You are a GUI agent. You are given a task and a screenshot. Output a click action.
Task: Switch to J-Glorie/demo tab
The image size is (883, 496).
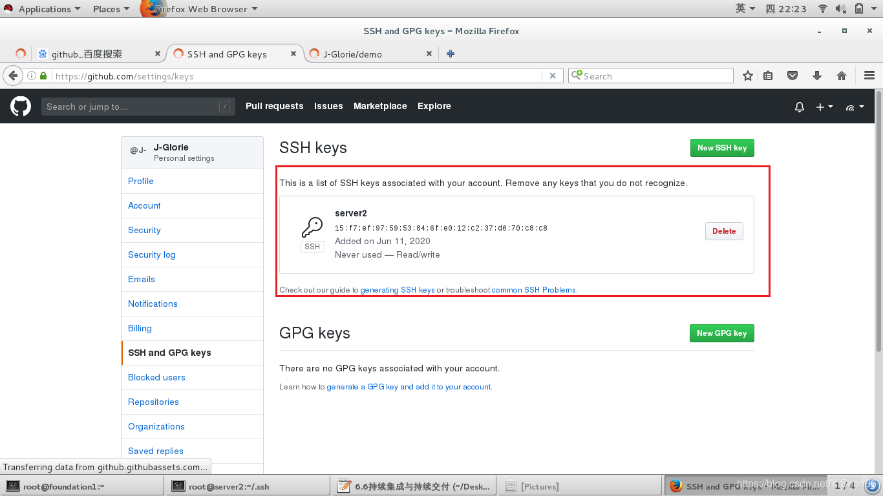click(370, 54)
